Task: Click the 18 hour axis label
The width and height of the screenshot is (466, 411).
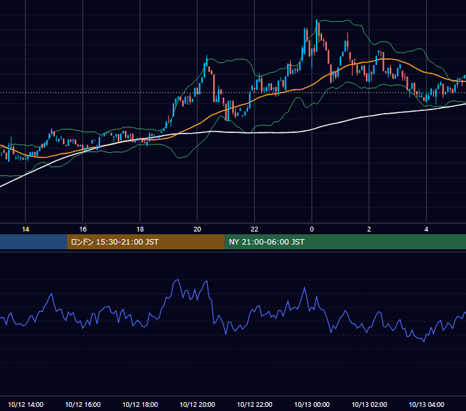Action: point(140,229)
